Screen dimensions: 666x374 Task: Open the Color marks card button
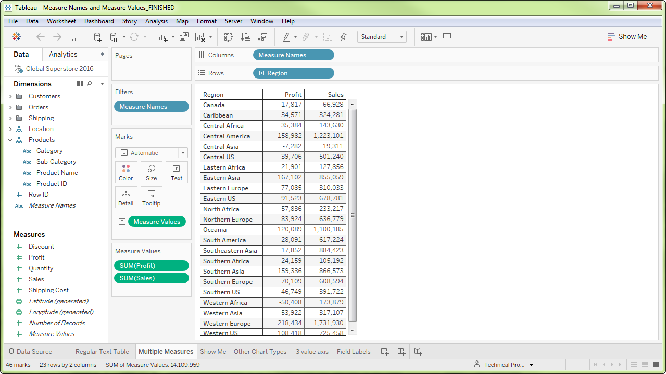(126, 172)
